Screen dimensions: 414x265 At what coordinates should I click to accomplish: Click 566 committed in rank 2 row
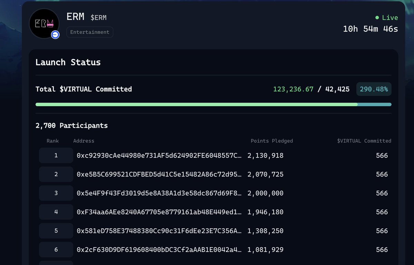click(382, 175)
